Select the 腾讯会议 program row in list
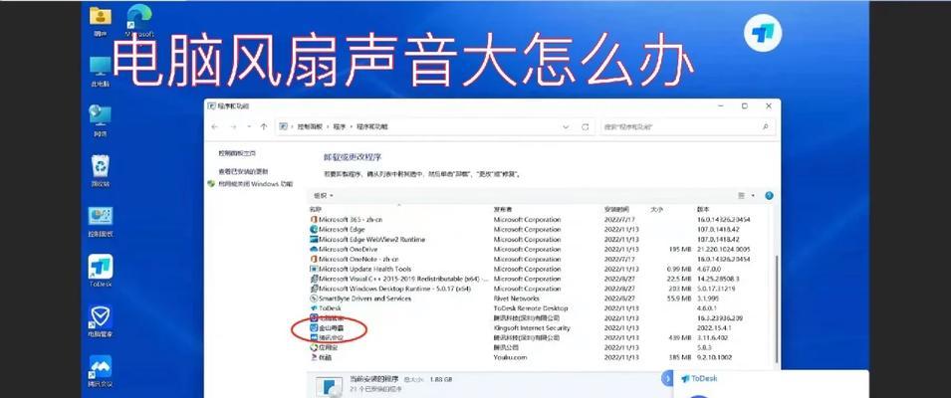Screen dimensions: 951x398 (541, 337)
